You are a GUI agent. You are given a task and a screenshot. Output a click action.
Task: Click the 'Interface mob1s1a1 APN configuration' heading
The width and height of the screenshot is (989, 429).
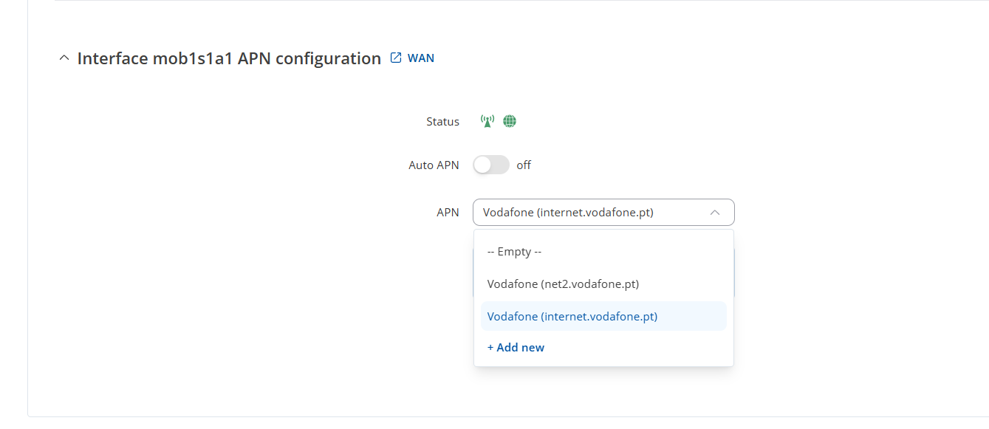tap(229, 58)
